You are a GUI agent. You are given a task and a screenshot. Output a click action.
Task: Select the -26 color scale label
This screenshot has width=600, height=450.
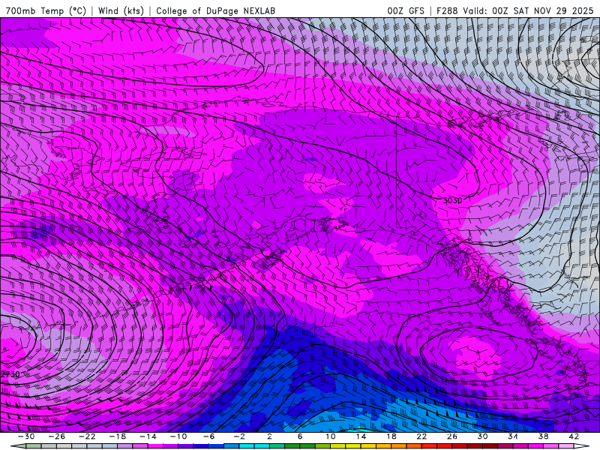point(57,436)
